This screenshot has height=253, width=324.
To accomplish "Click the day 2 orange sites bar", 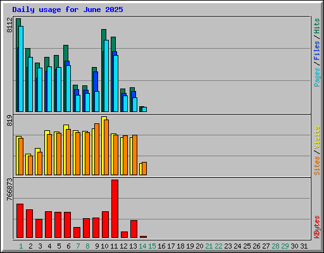I will click(x=30, y=165).
